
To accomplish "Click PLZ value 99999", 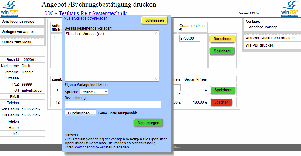I will [x=27, y=84].
